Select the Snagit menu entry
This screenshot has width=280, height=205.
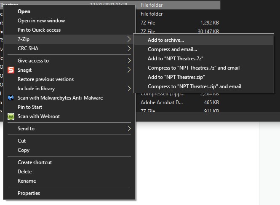(69, 70)
